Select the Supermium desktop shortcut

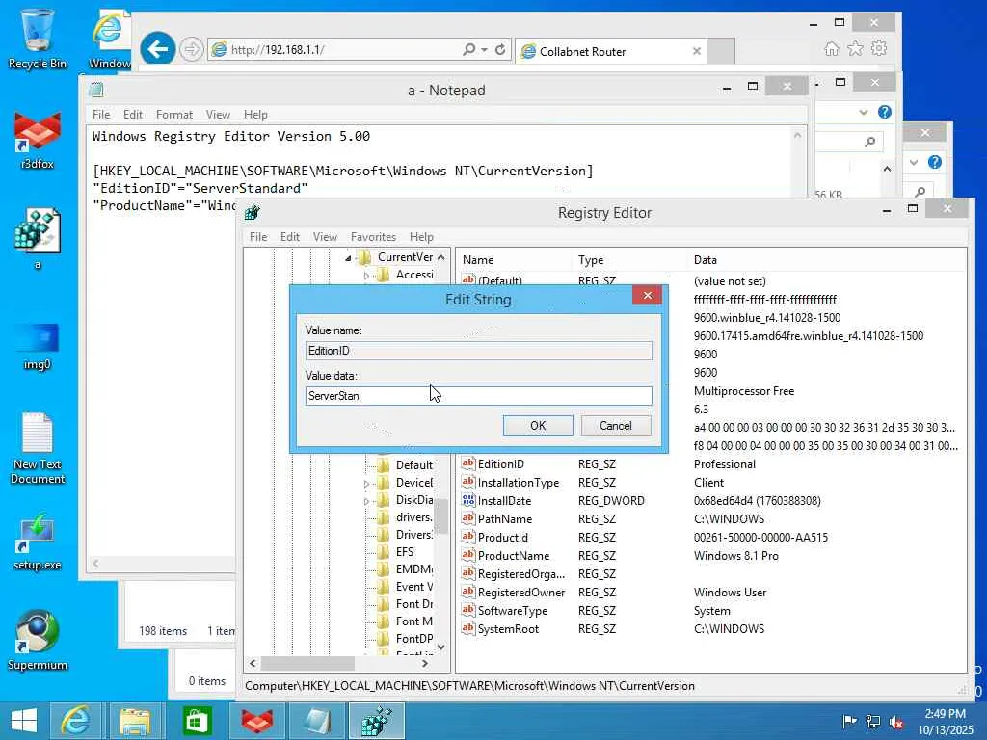pos(38,640)
